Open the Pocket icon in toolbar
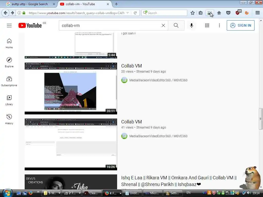Image resolution: width=263 pixels, height=197 pixels. click(228, 13)
